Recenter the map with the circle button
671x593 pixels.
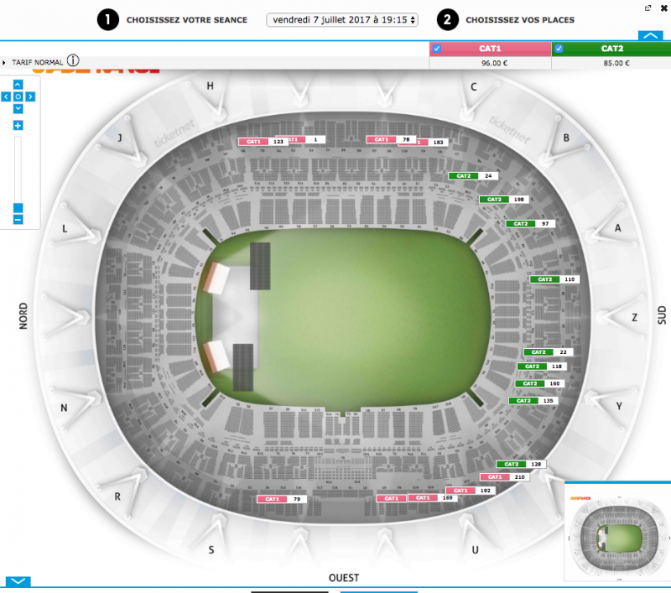18,97
